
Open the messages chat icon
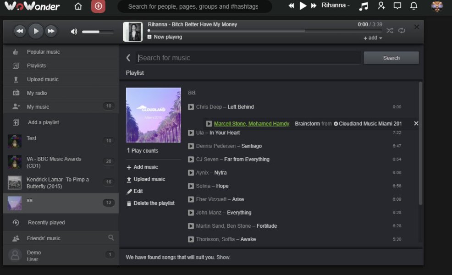click(397, 6)
